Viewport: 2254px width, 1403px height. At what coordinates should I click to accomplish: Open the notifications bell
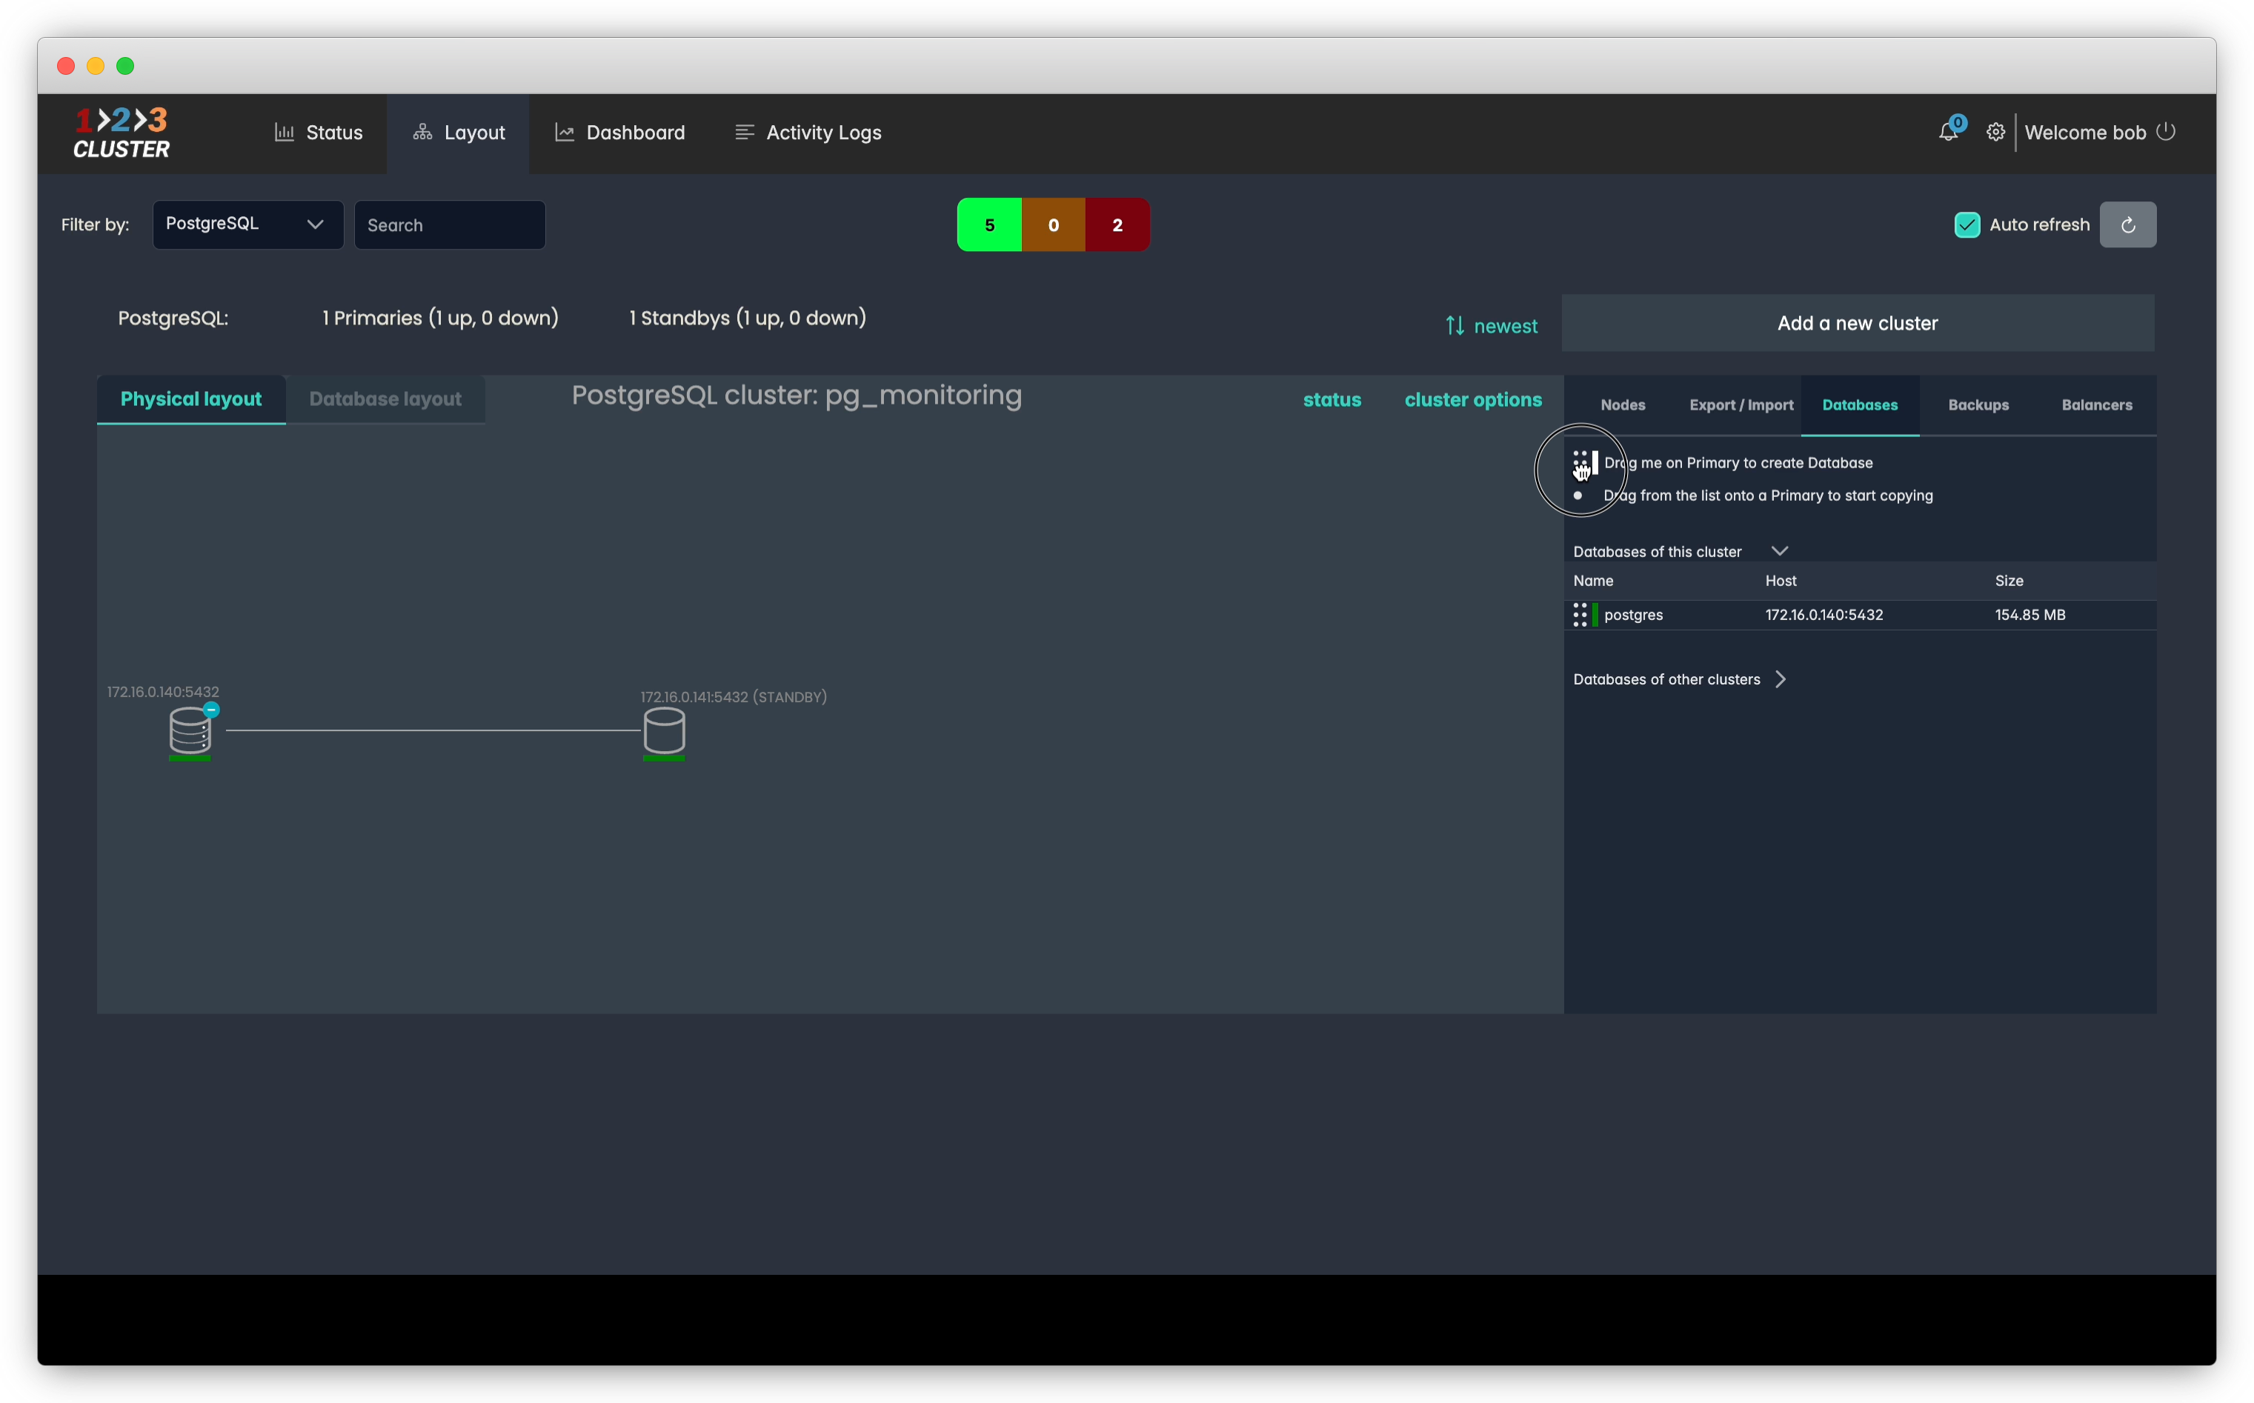[x=1948, y=132]
